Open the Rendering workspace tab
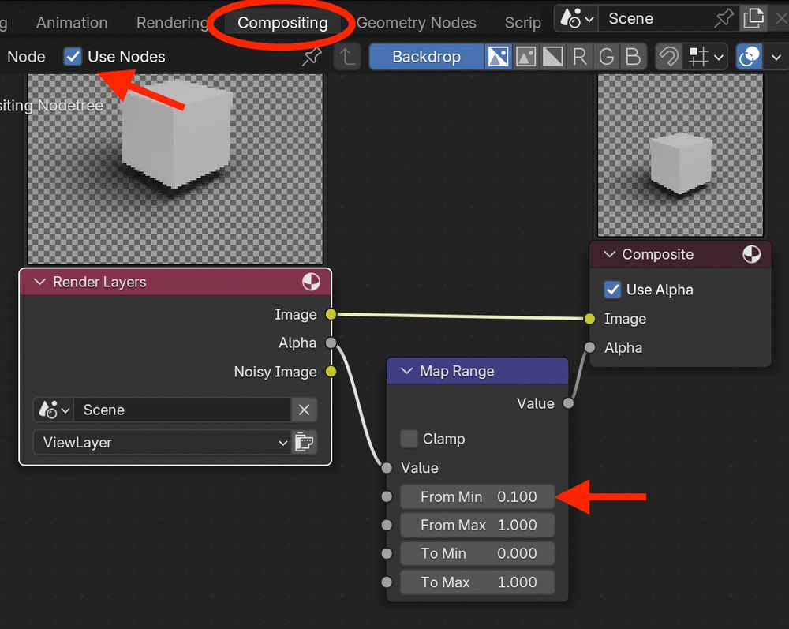 click(172, 23)
